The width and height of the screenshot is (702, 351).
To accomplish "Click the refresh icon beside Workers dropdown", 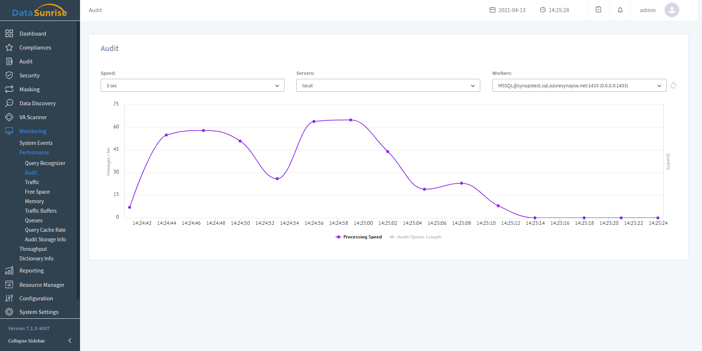I will (673, 85).
